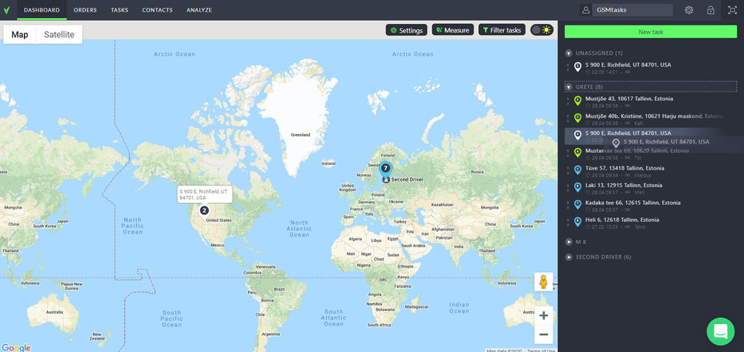Select unassigned task S 900 E, Richfield
This screenshot has height=352, width=744.
(x=650, y=67)
